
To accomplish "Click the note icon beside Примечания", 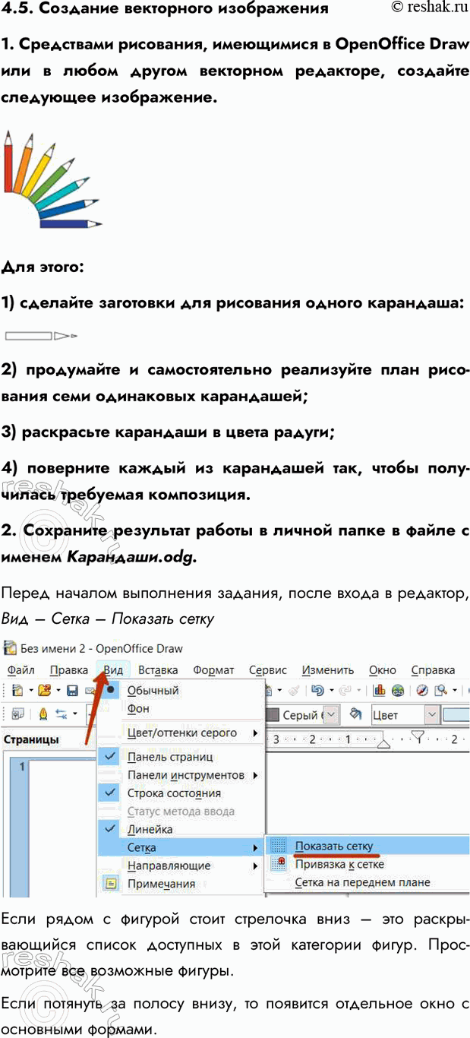I will (x=112, y=884).
